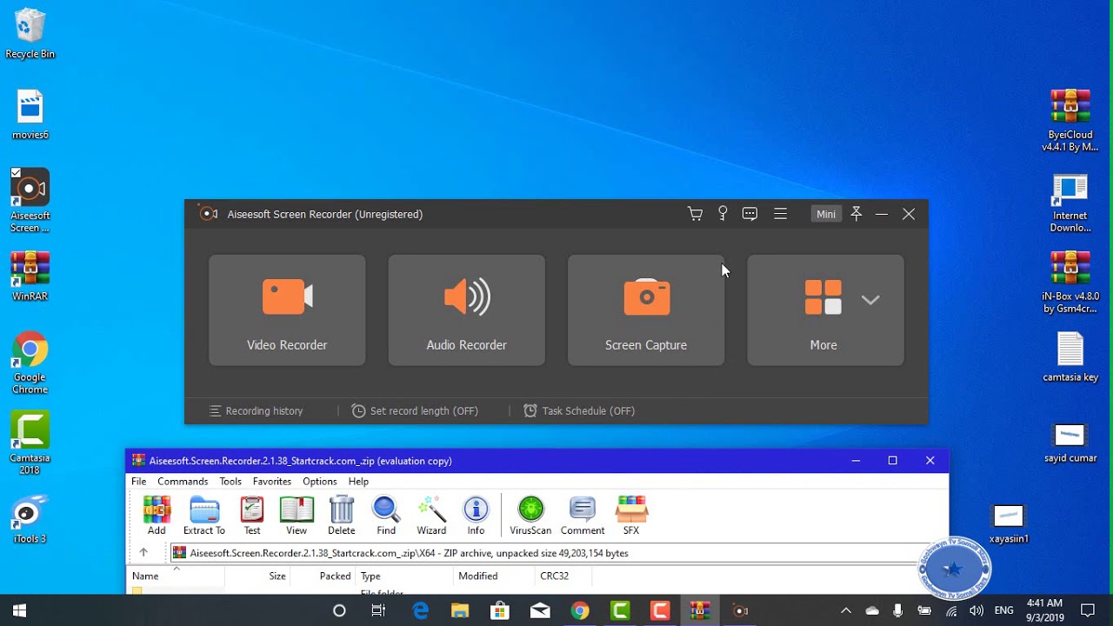The width and height of the screenshot is (1113, 626).
Task: Open Recording history
Action: [x=257, y=411]
